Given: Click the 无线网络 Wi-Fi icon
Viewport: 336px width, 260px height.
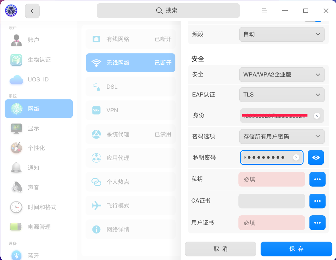Looking at the screenshot, I should click(x=96, y=63).
